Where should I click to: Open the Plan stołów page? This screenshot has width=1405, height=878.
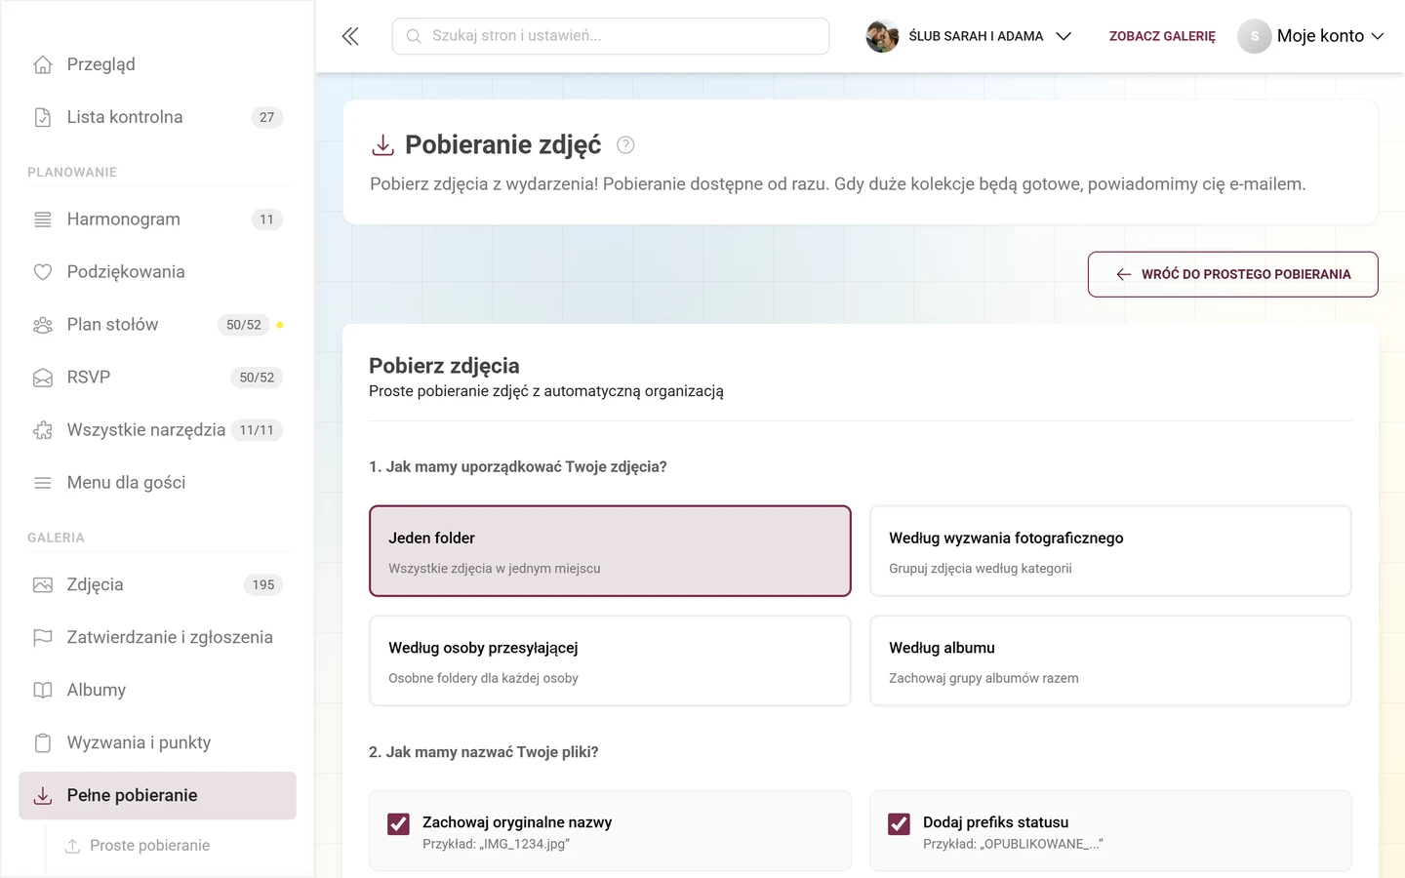157,325
